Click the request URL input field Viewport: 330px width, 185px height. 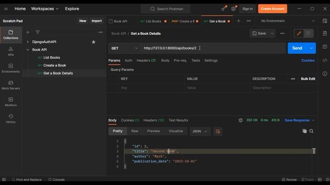(213, 48)
